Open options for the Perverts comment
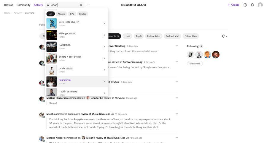The height and width of the screenshot is (143, 267). tap(177, 98)
